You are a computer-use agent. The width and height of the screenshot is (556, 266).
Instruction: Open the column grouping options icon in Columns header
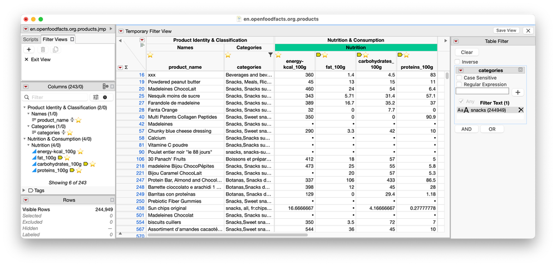[x=105, y=86]
